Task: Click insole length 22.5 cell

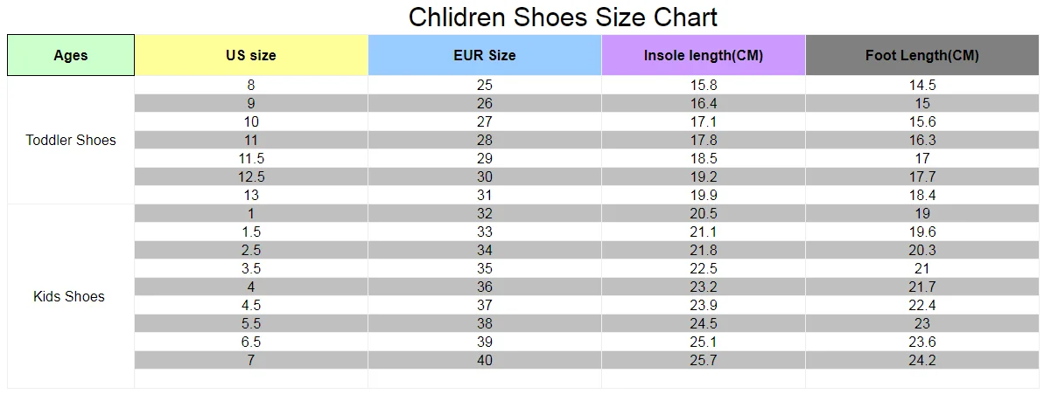Action: tap(704, 269)
